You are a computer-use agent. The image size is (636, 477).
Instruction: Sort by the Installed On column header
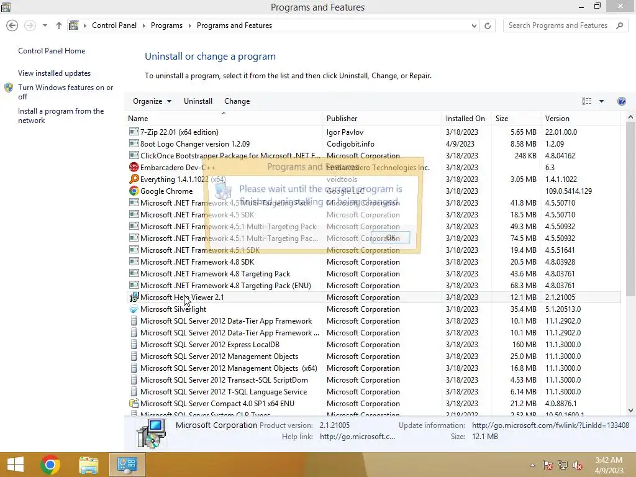click(466, 119)
